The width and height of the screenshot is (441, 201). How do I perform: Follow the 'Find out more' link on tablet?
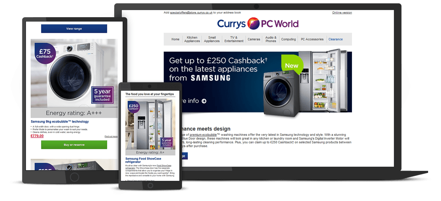111,136
